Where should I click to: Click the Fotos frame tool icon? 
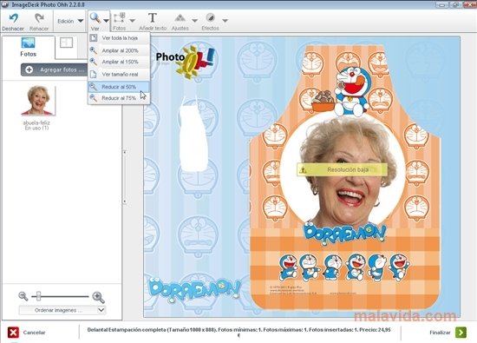pyautogui.click(x=120, y=18)
